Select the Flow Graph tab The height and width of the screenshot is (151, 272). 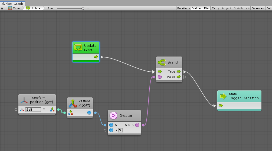pos(12,4)
